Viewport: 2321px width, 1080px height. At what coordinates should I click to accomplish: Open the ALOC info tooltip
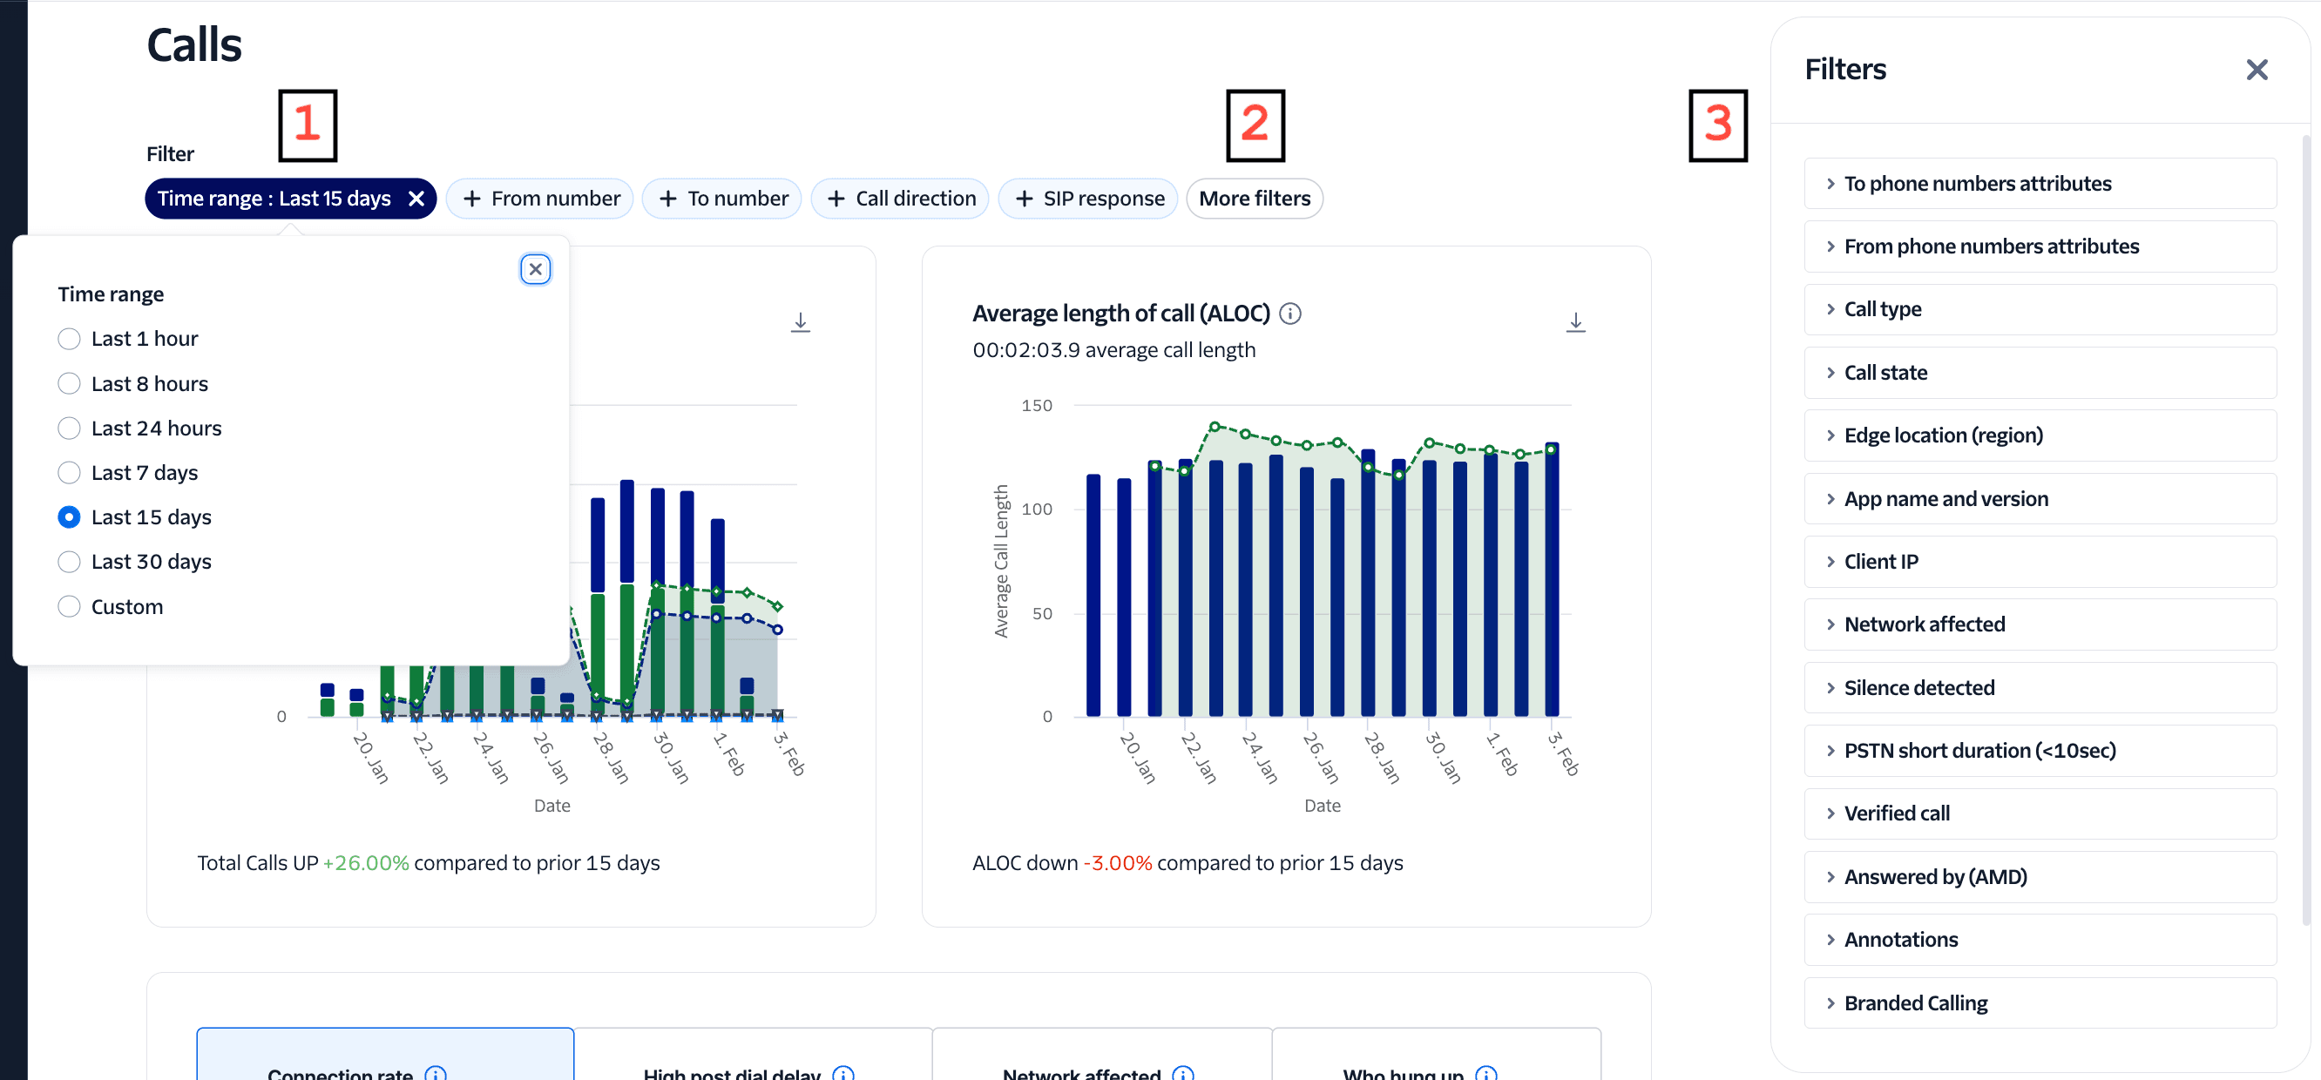tap(1292, 314)
